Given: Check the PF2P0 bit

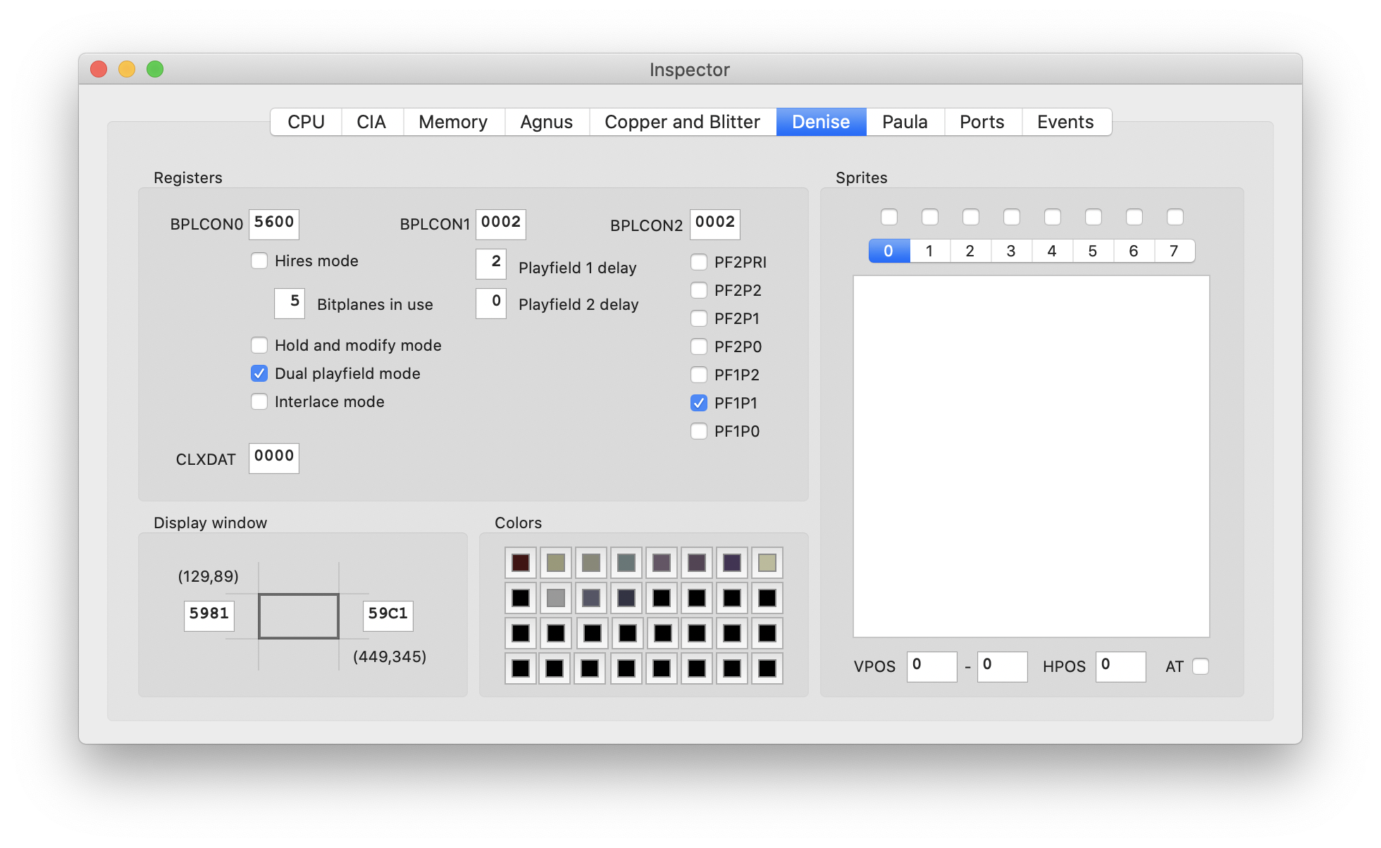Looking at the screenshot, I should (x=699, y=347).
